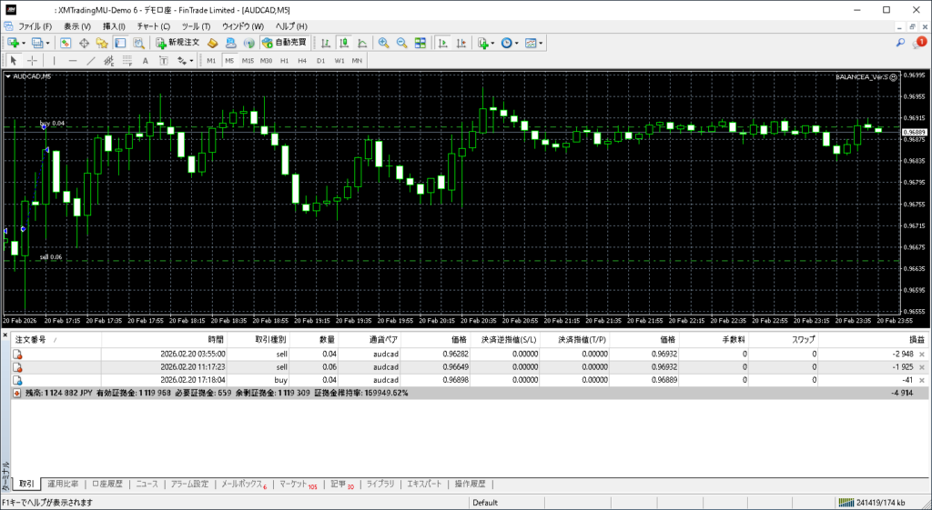Image resolution: width=932 pixels, height=510 pixels.
Task: Close the first sell order at 0.96282
Action: tap(921, 354)
